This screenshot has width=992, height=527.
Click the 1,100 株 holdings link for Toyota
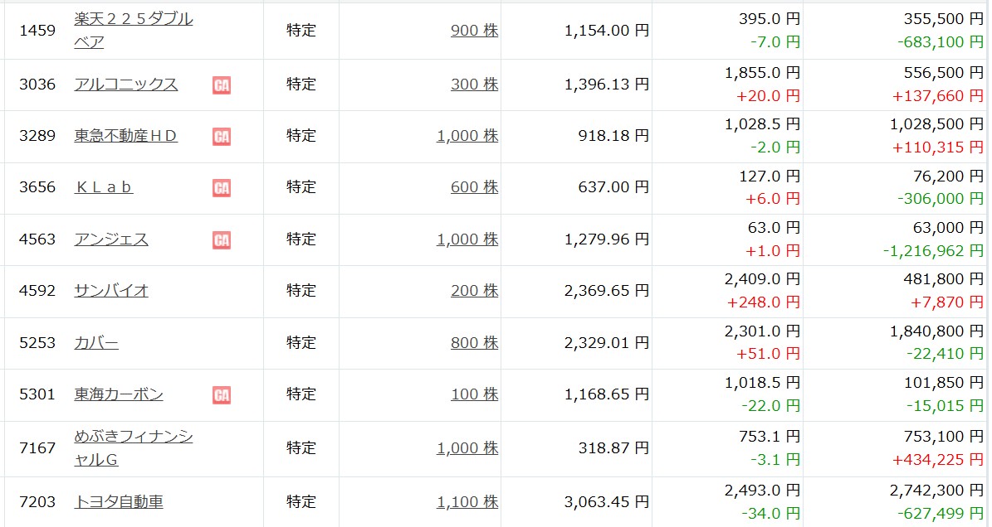(x=467, y=502)
